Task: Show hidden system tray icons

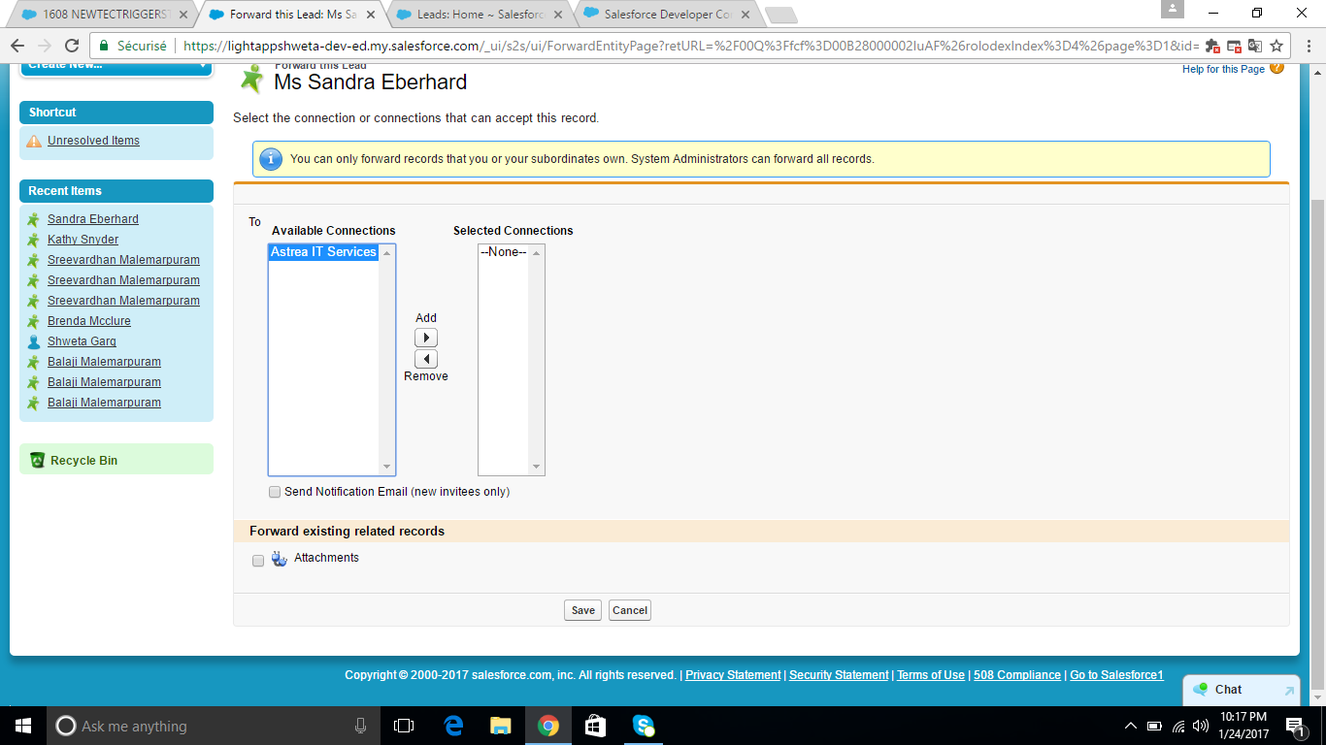Action: 1131,726
